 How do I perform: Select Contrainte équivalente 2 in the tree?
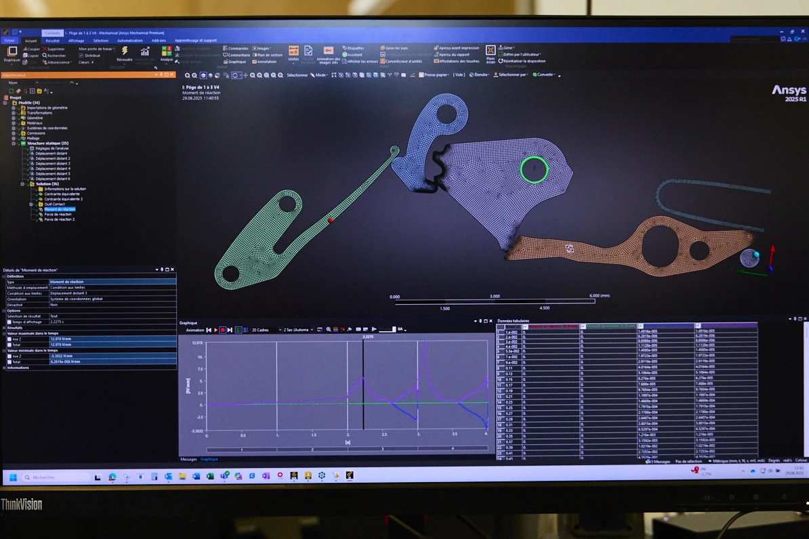[63, 199]
